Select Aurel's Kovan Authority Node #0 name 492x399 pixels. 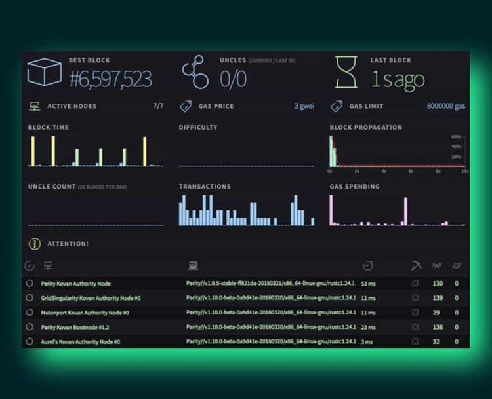tap(81, 341)
